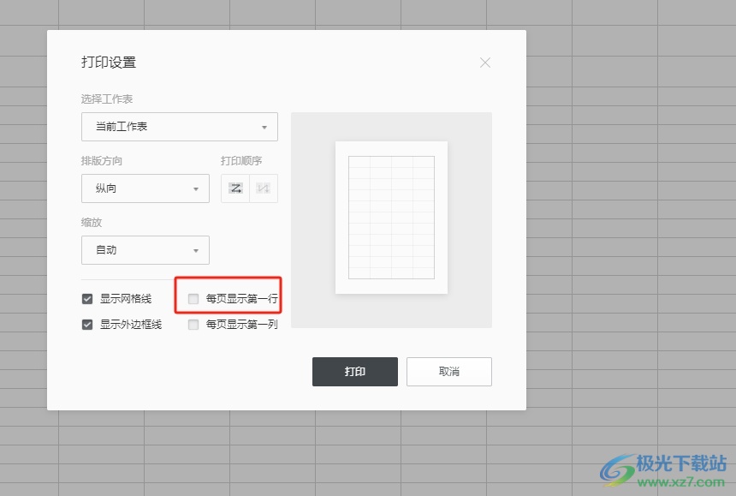The height and width of the screenshot is (496, 736).
Task: Open the 自动 scaling dropdown
Action: pyautogui.click(x=145, y=250)
